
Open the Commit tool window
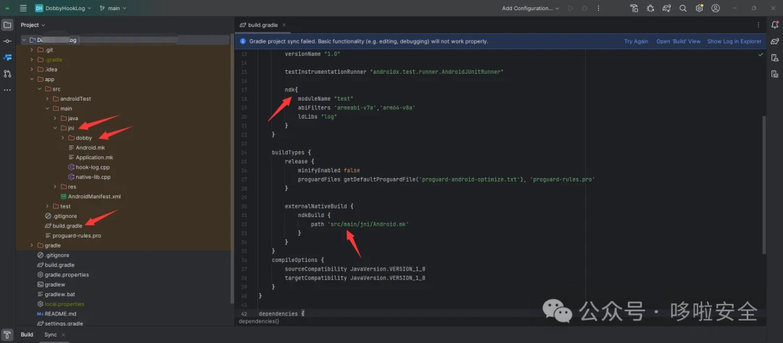click(x=7, y=41)
